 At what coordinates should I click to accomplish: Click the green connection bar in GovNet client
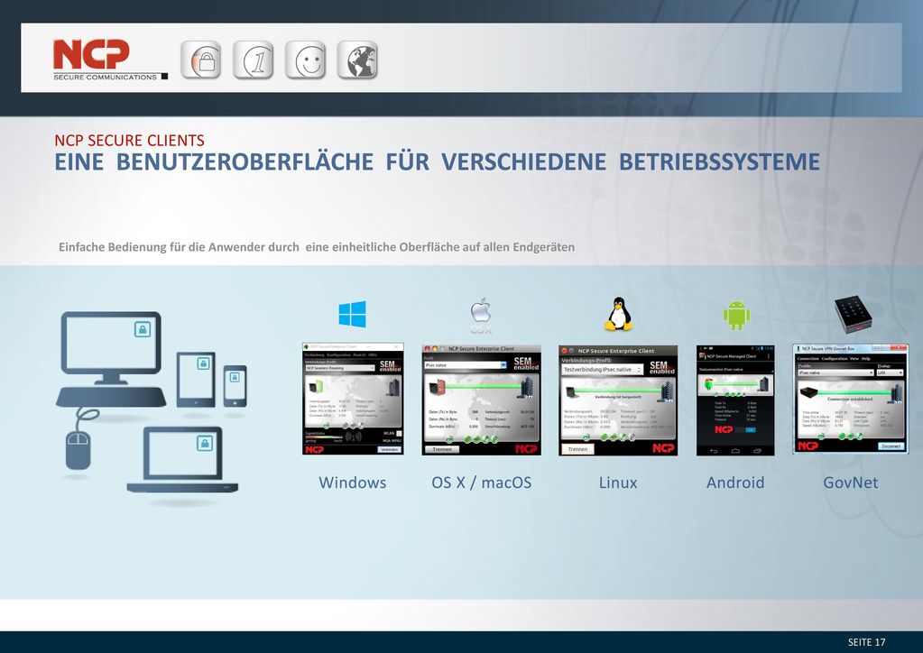pos(853,391)
